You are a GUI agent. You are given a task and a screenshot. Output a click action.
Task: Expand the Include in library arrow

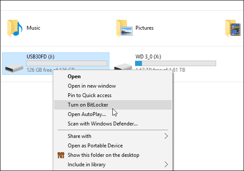pyautogui.click(x=166, y=164)
